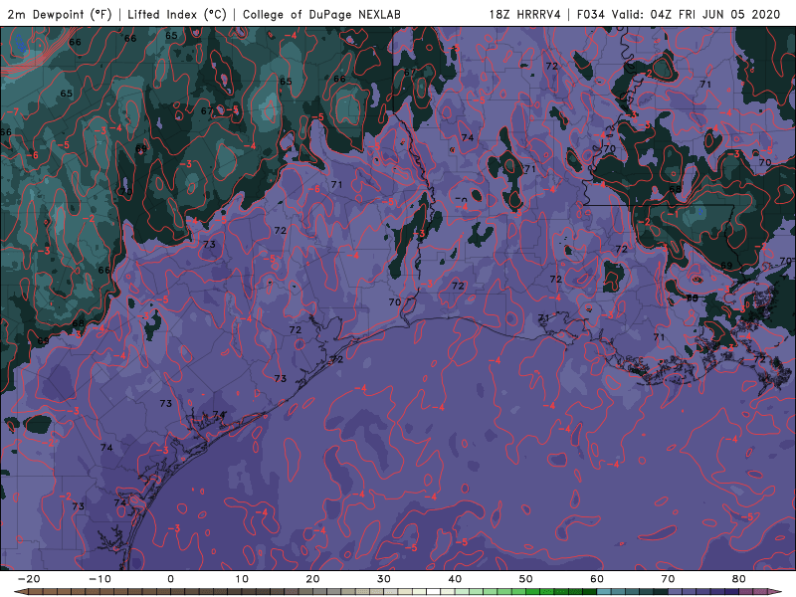796x597 pixels.
Task: Click the "18Z HRRRV4" model run label
Action: coord(525,15)
